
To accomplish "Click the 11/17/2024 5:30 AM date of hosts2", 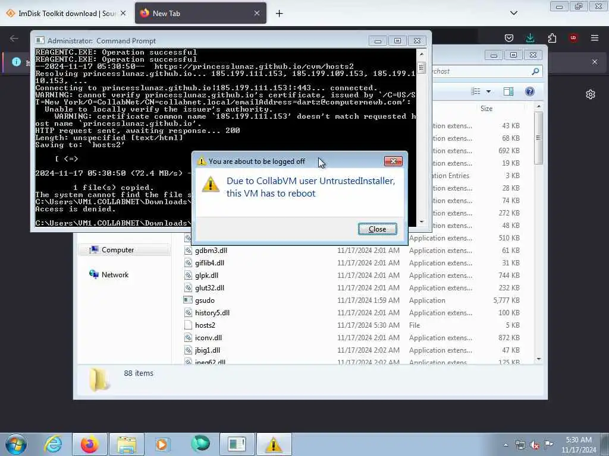I will pyautogui.click(x=368, y=325).
